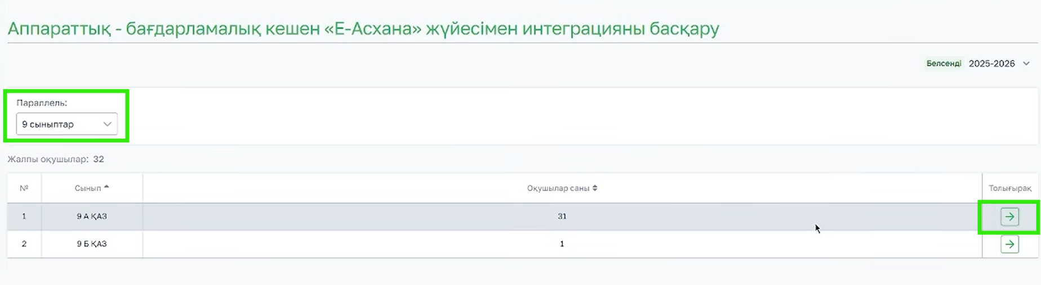The height and width of the screenshot is (285, 1041).
Task: Click sort icon beside Оқушылар саны header
Action: (x=595, y=188)
